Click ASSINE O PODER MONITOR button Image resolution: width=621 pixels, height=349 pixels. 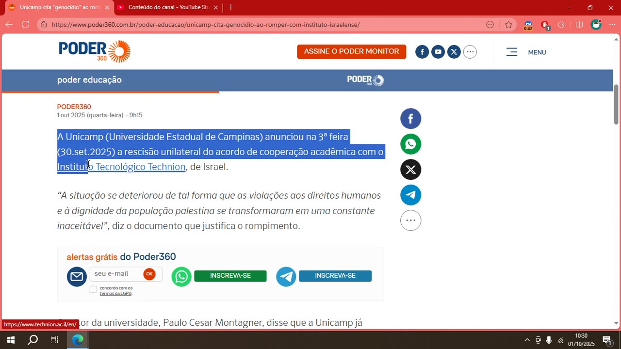[x=351, y=52]
